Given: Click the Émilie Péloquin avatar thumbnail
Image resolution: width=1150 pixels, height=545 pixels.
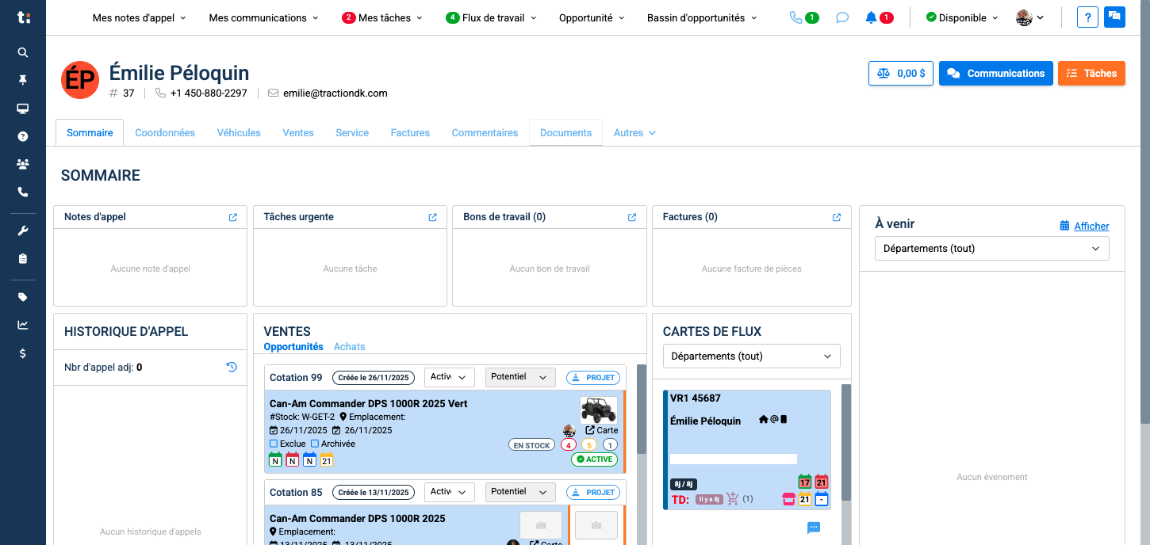Looking at the screenshot, I should (79, 79).
